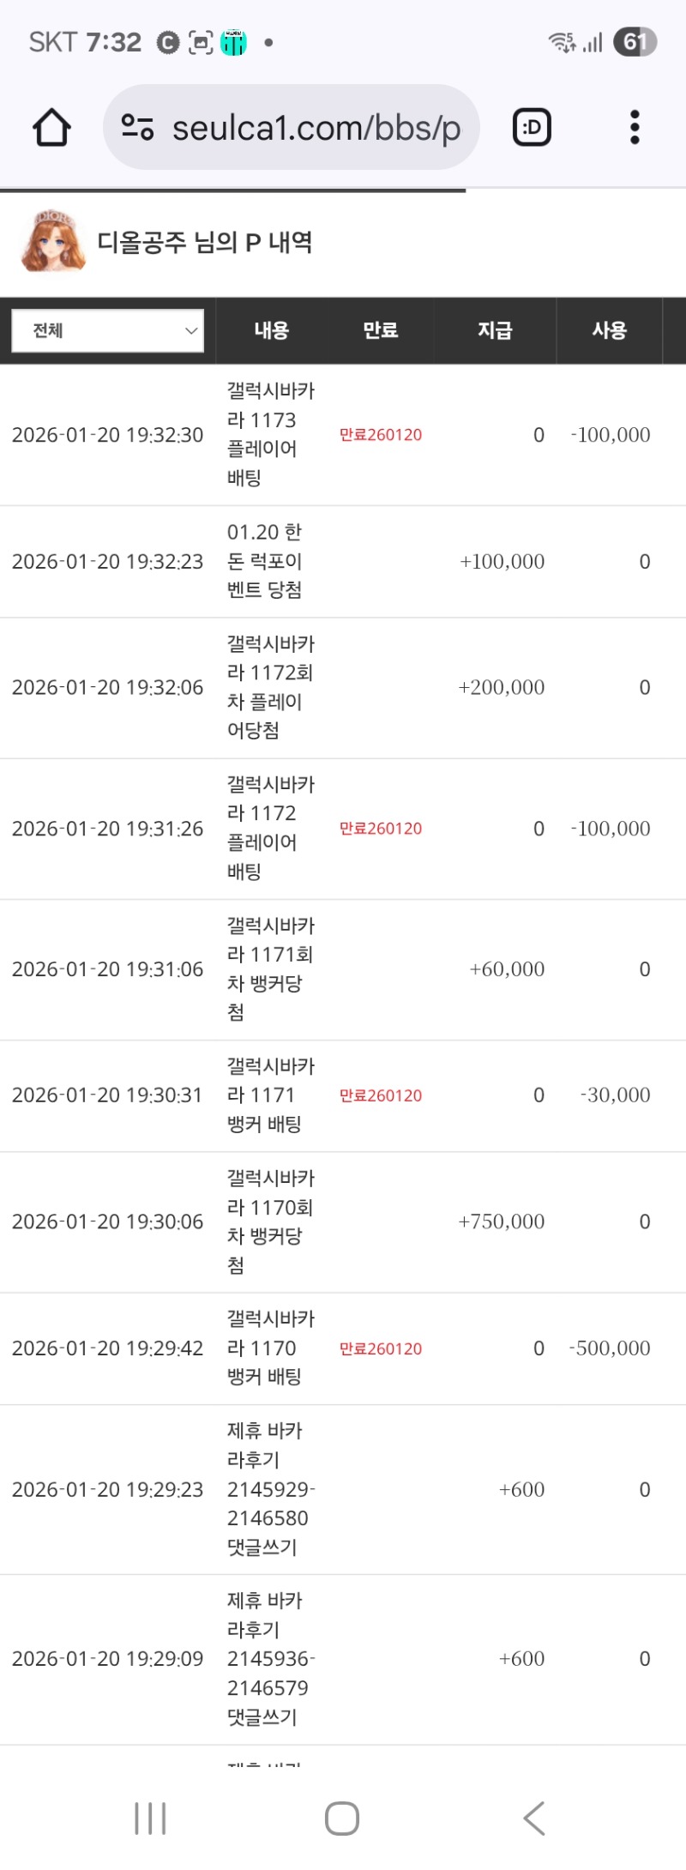Image resolution: width=686 pixels, height=1870 pixels.
Task: Expand the 전체 filter dropdown
Action: [x=107, y=331]
